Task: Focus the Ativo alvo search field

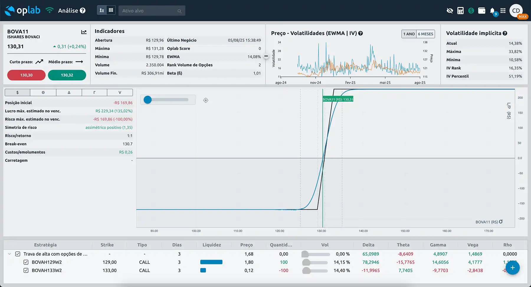Action: pos(152,11)
